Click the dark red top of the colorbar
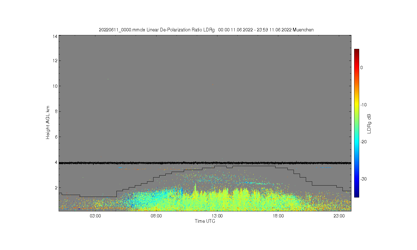The image size is (417, 250). pyautogui.click(x=357, y=51)
